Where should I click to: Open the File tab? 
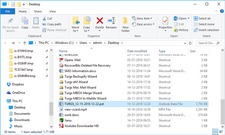point(7,11)
